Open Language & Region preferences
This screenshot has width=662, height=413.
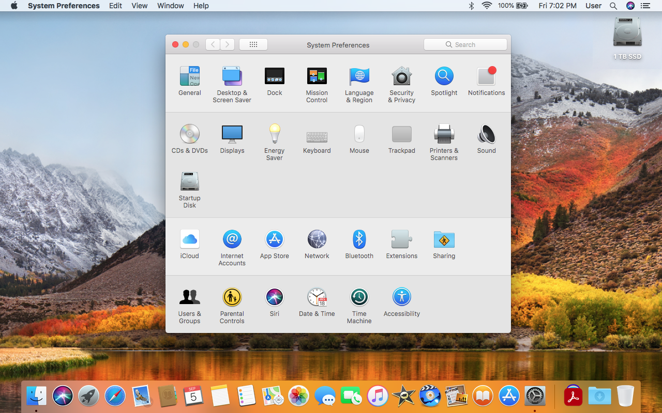[359, 85]
